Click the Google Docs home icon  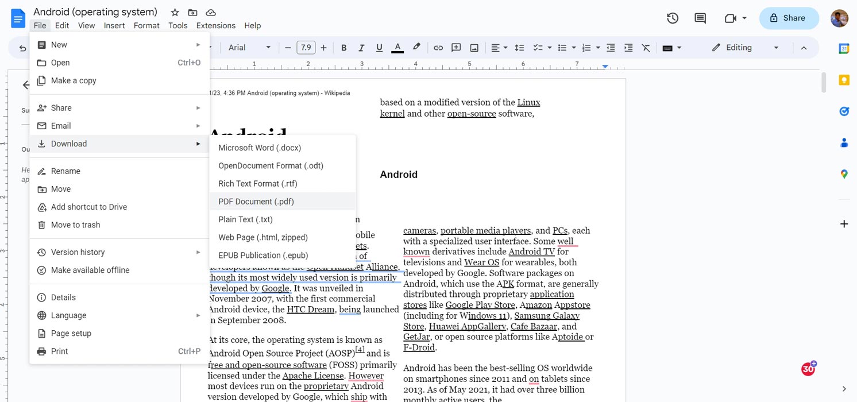tap(18, 18)
